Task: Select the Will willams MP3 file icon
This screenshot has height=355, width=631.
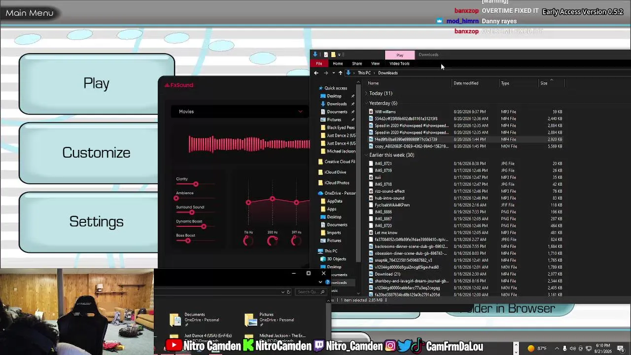Action: [371, 112]
